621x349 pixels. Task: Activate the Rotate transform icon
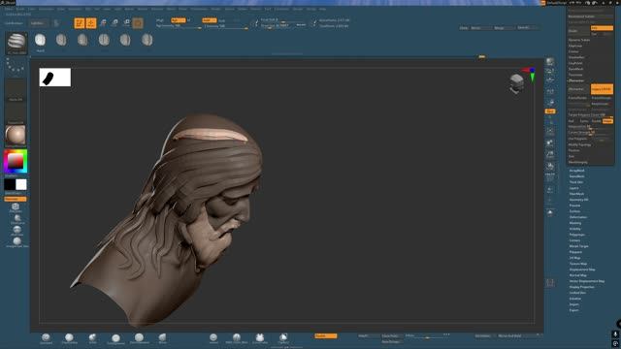tap(126, 23)
